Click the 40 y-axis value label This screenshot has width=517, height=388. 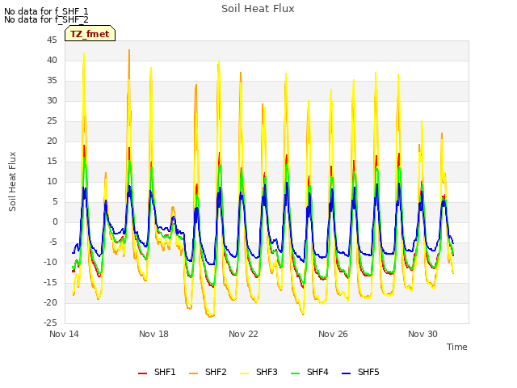point(52,60)
